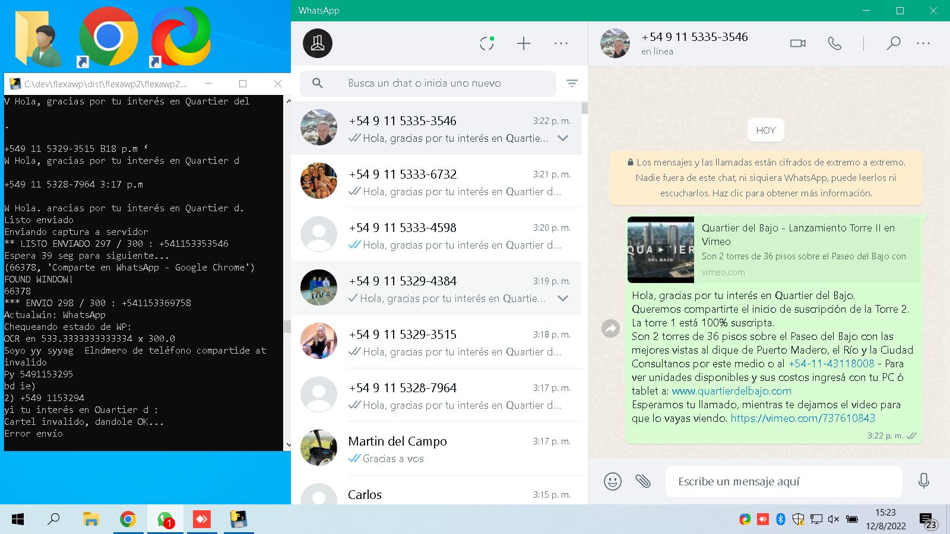The image size is (950, 534).
Task: Toggle the unread chats filter icon
Action: tap(572, 84)
